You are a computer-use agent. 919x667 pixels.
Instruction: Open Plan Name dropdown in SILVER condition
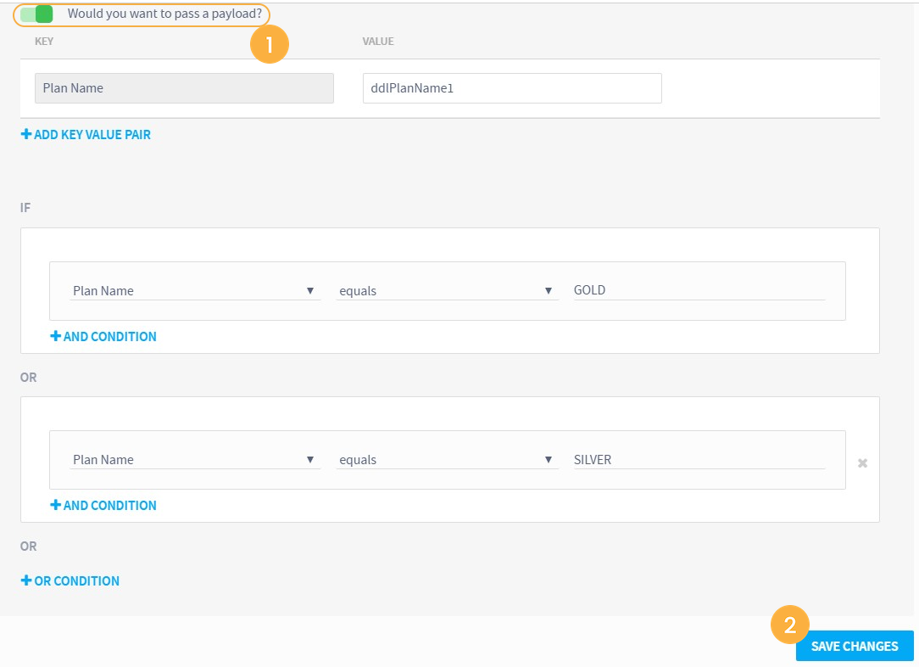click(x=195, y=459)
